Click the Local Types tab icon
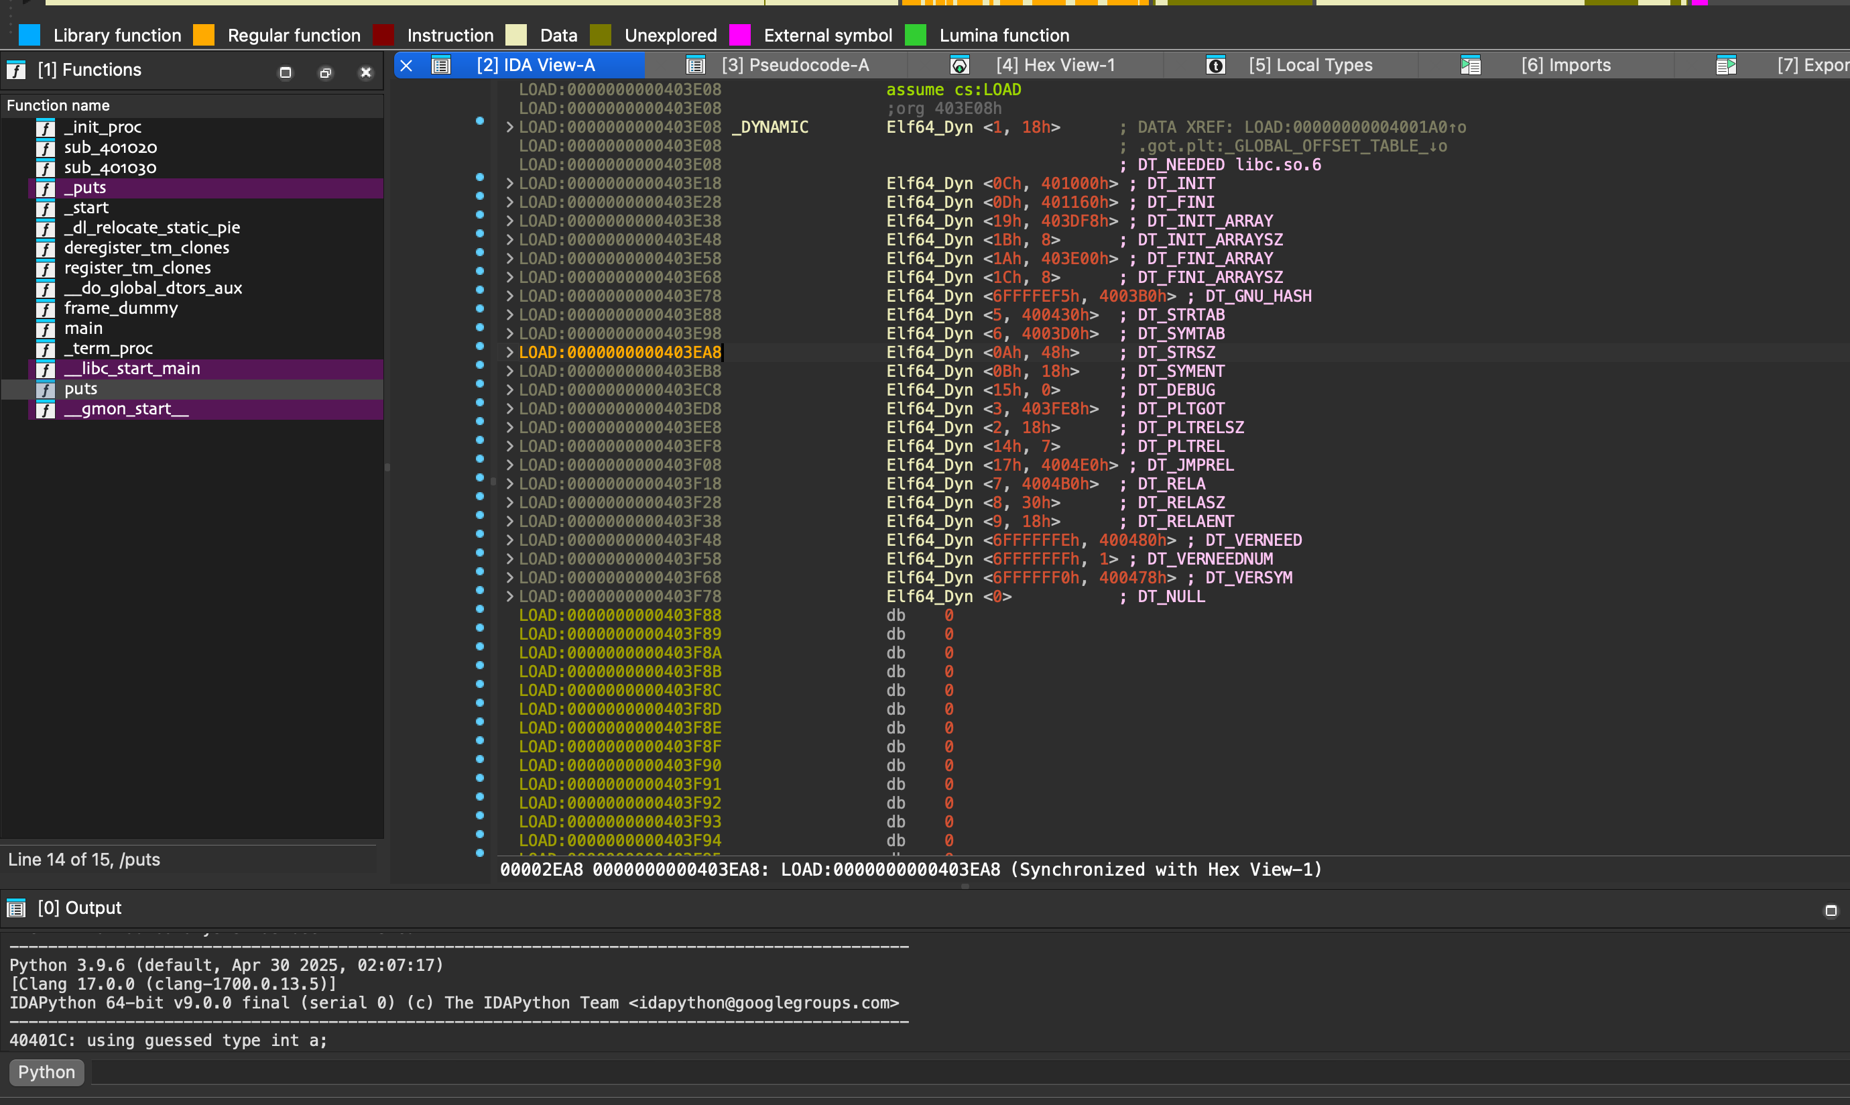The width and height of the screenshot is (1850, 1105). pos(1215,66)
